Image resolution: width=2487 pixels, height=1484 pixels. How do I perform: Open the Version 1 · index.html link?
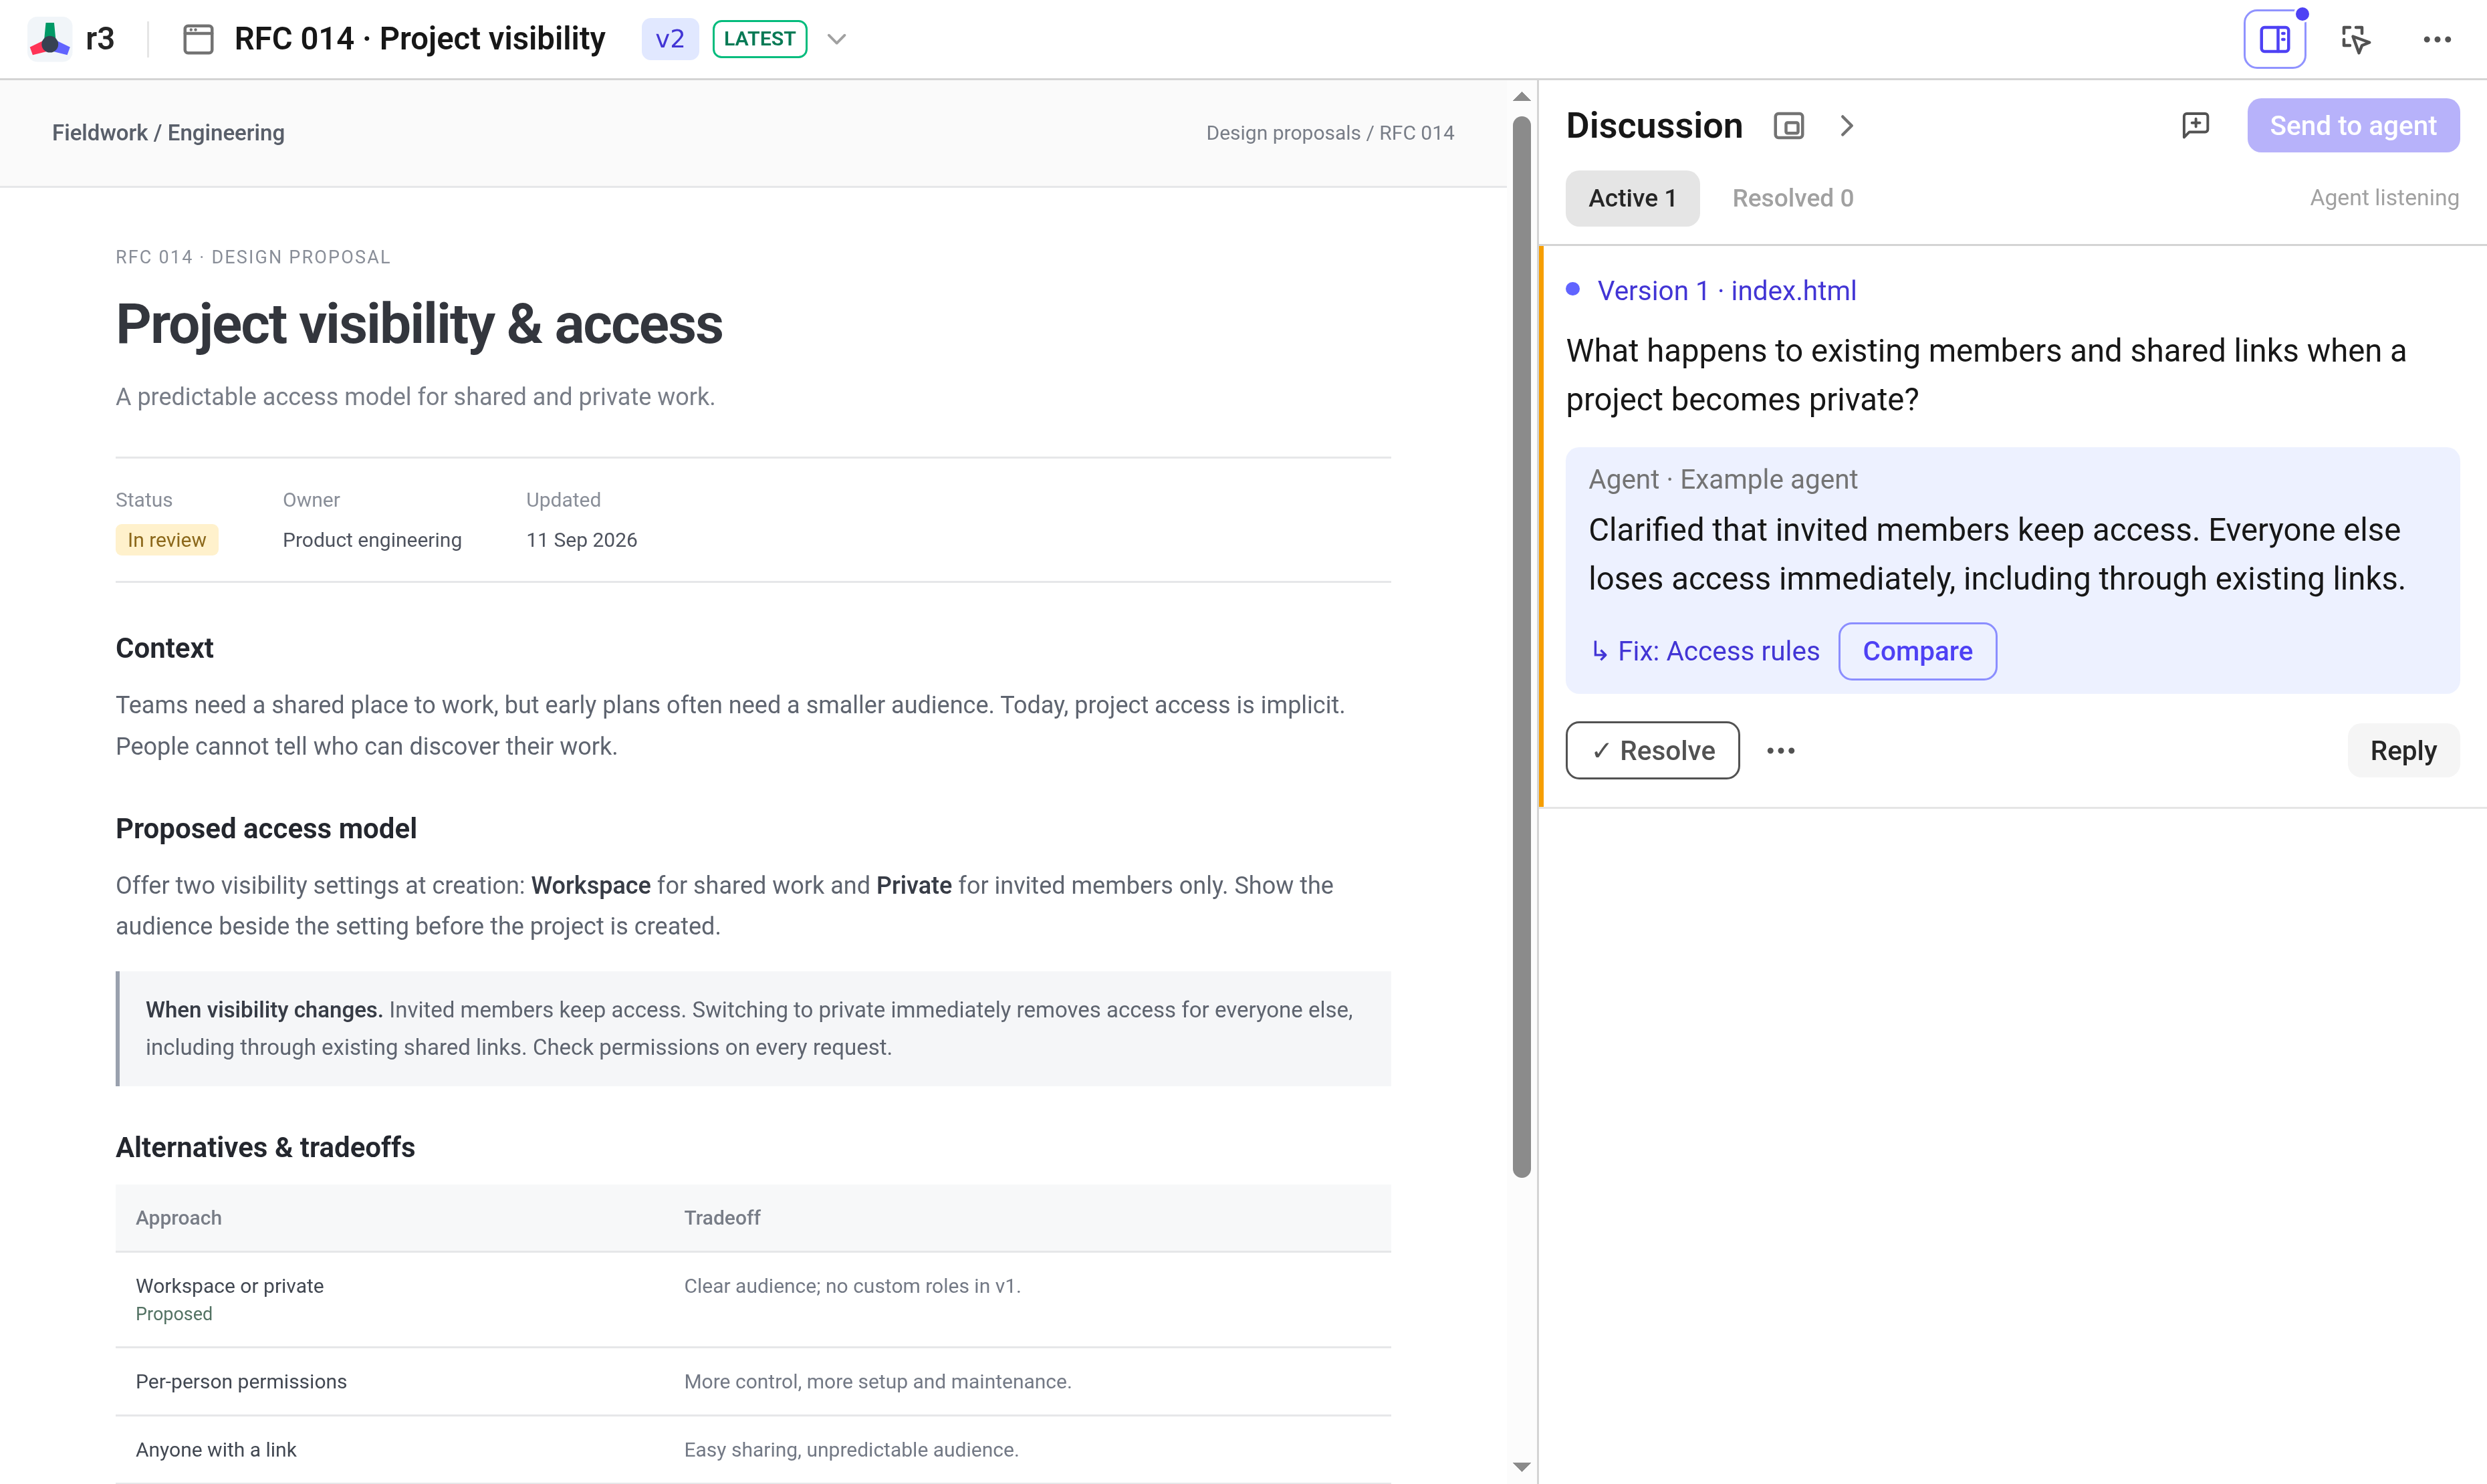pyautogui.click(x=1726, y=290)
